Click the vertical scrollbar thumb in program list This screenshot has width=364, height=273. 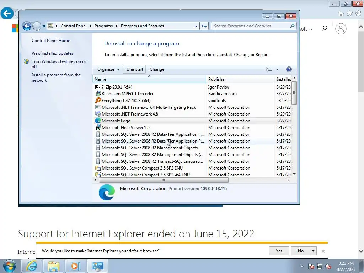(294, 93)
